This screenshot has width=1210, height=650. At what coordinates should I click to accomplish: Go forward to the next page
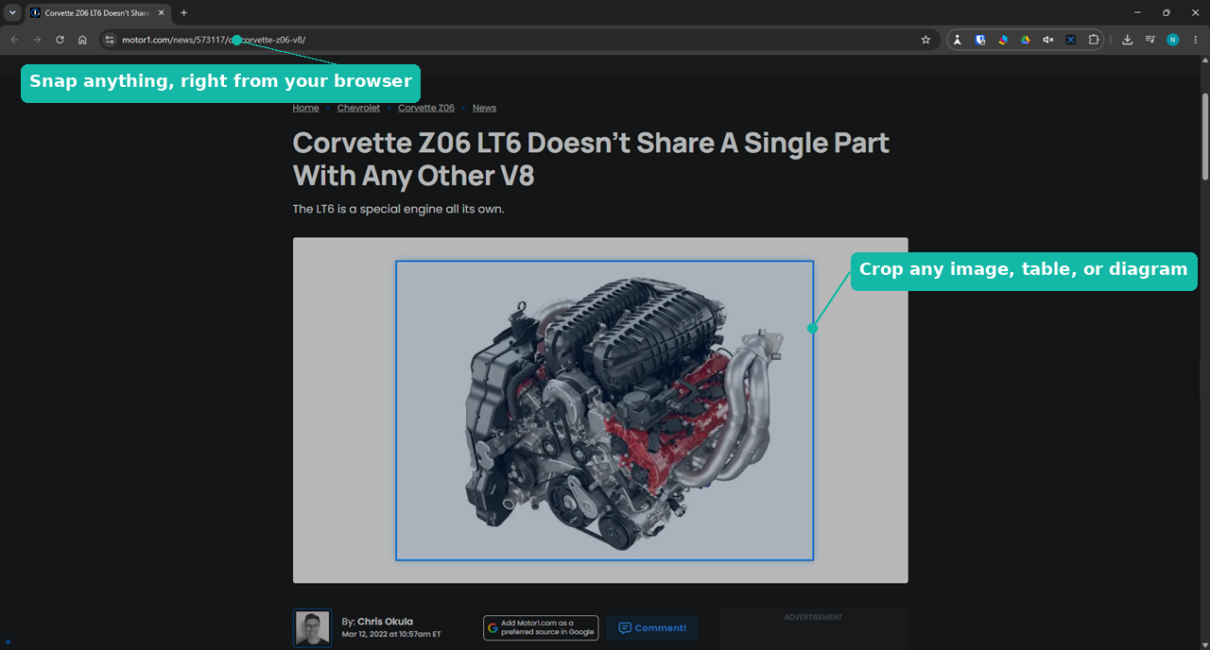[x=37, y=40]
